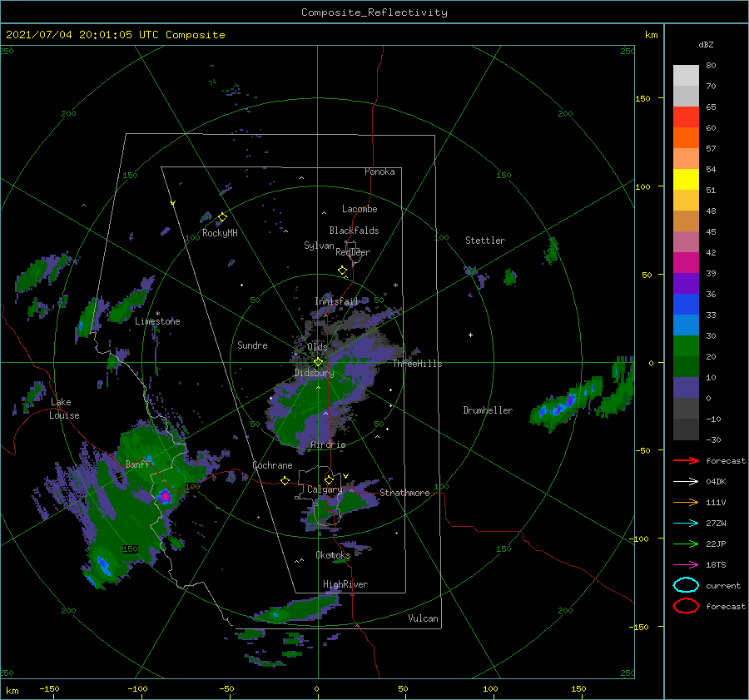Click the yellow diamond marker near Cochrane
Viewport: 749px width, 700px height.
tap(285, 480)
